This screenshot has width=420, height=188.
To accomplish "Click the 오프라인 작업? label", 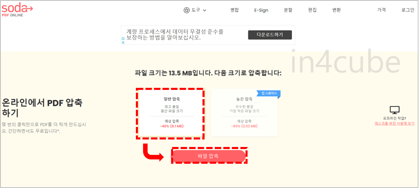I will pyautogui.click(x=394, y=118).
